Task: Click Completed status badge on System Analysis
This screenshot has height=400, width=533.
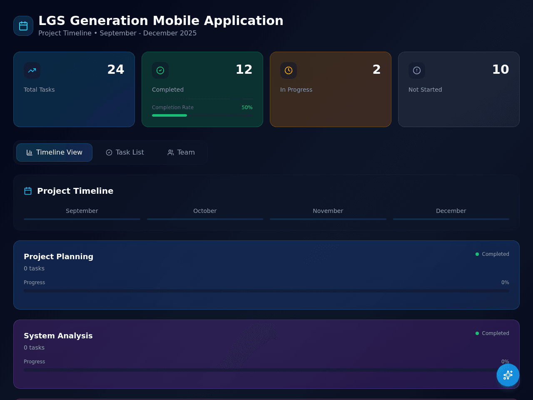Action: point(492,333)
